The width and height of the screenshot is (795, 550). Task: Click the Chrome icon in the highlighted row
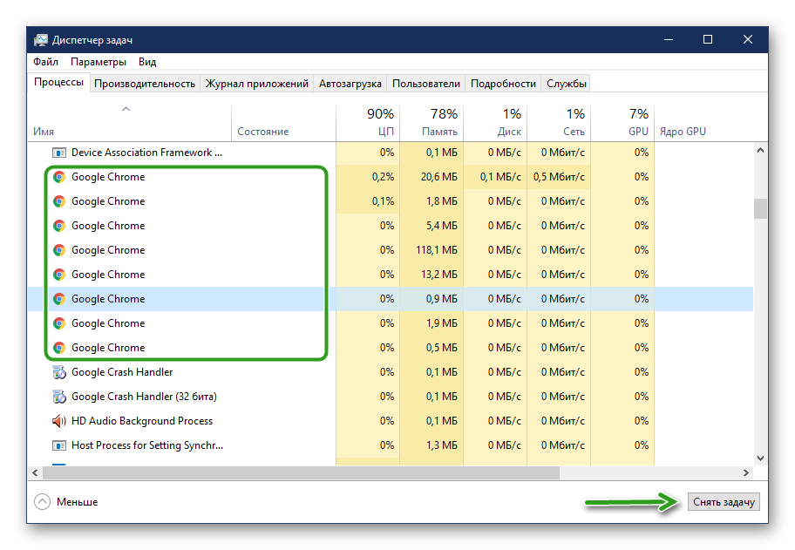point(59,299)
